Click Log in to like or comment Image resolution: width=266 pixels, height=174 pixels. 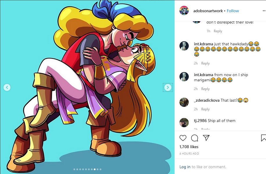[x=185, y=167]
